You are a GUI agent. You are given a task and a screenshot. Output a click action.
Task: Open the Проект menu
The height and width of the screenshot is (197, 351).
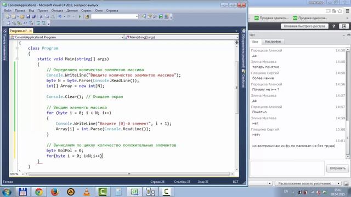point(43,10)
